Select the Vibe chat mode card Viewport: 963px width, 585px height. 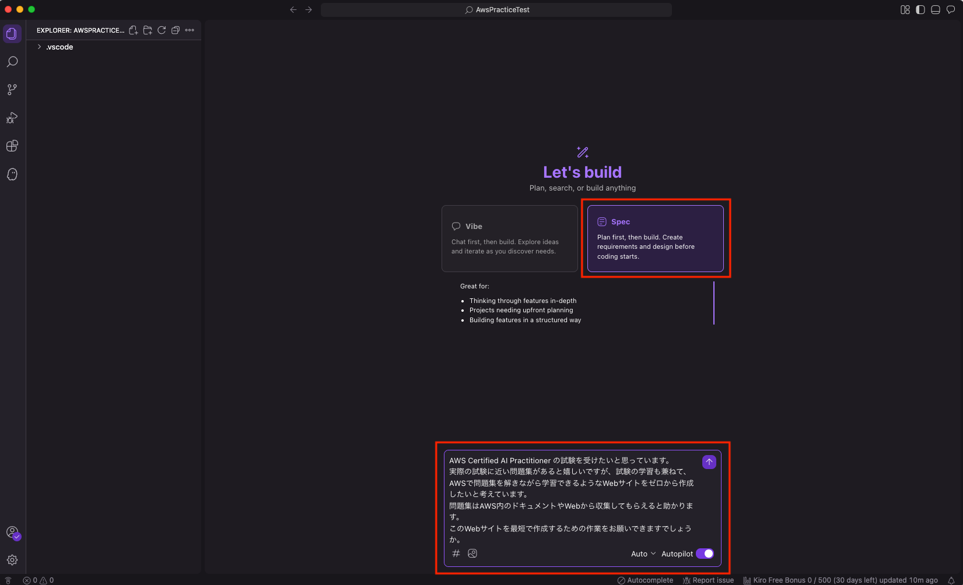pos(509,238)
